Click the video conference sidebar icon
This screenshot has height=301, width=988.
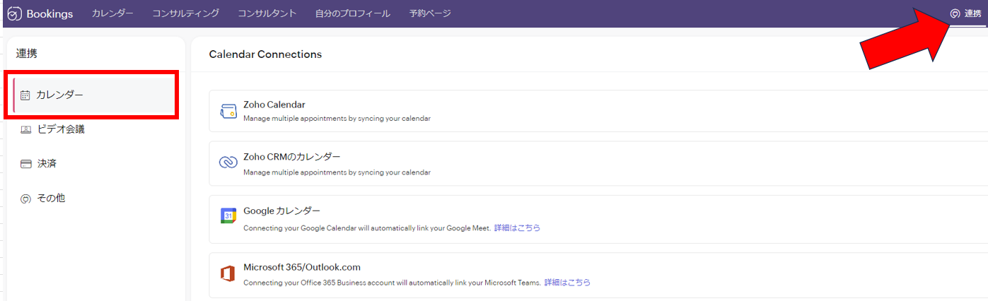point(25,129)
